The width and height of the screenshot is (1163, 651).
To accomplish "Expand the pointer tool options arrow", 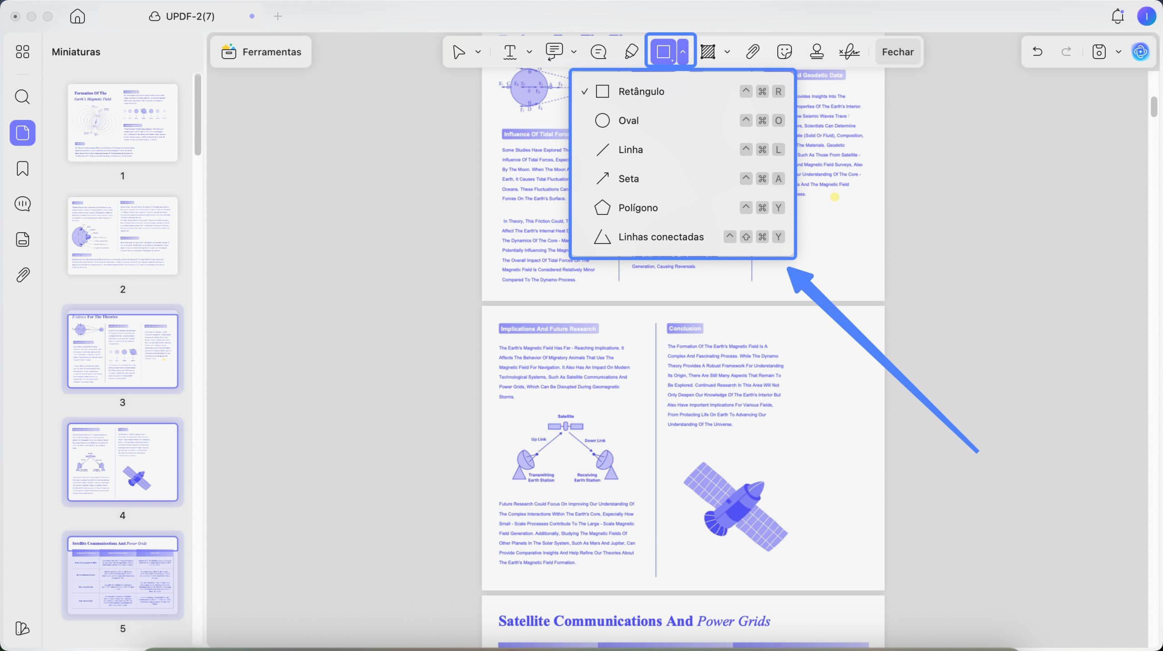I will [478, 52].
